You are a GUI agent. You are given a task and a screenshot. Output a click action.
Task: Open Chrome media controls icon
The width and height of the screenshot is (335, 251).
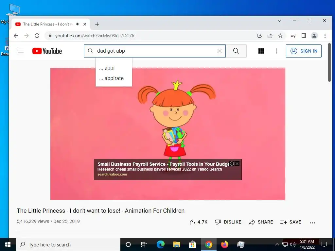pyautogui.click(x=293, y=36)
